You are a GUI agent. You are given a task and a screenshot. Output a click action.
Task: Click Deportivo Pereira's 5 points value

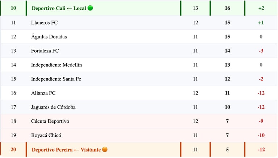tap(227, 149)
